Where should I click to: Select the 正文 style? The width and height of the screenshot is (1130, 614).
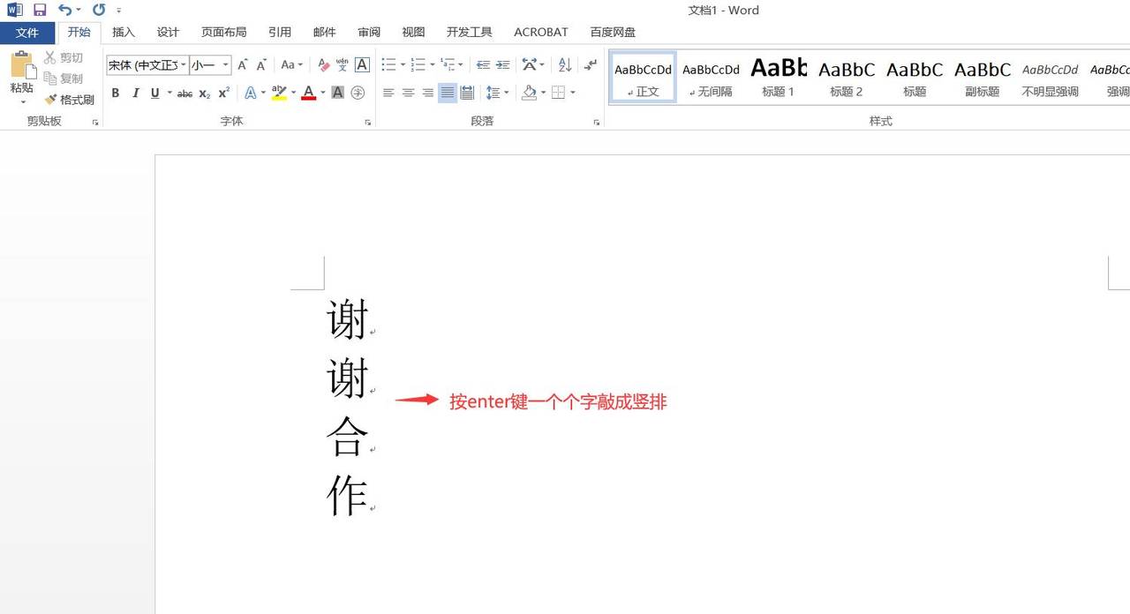coord(642,78)
